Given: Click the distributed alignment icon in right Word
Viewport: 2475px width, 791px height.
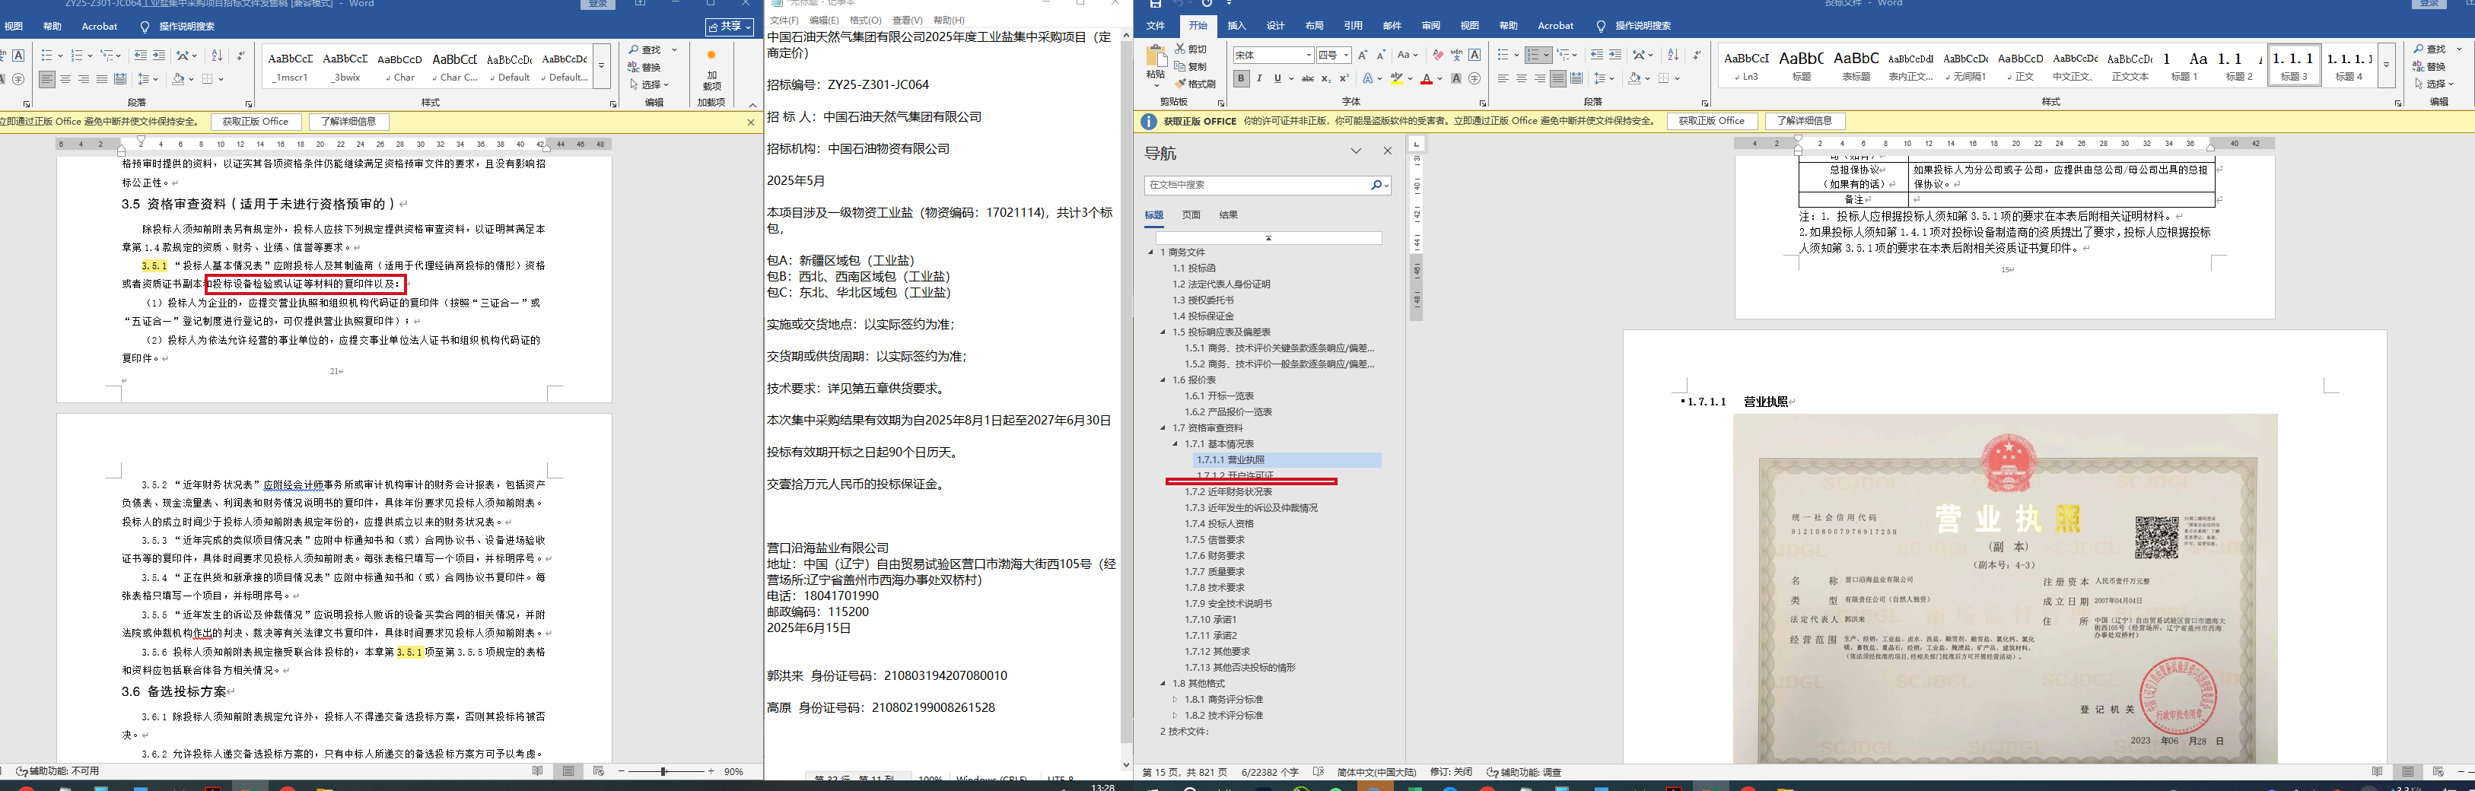Looking at the screenshot, I should pyautogui.click(x=1576, y=78).
